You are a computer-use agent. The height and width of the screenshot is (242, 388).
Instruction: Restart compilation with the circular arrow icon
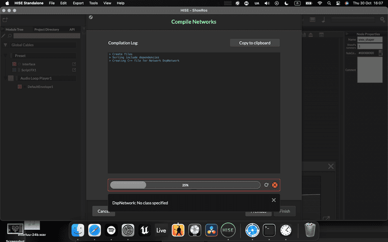266,185
